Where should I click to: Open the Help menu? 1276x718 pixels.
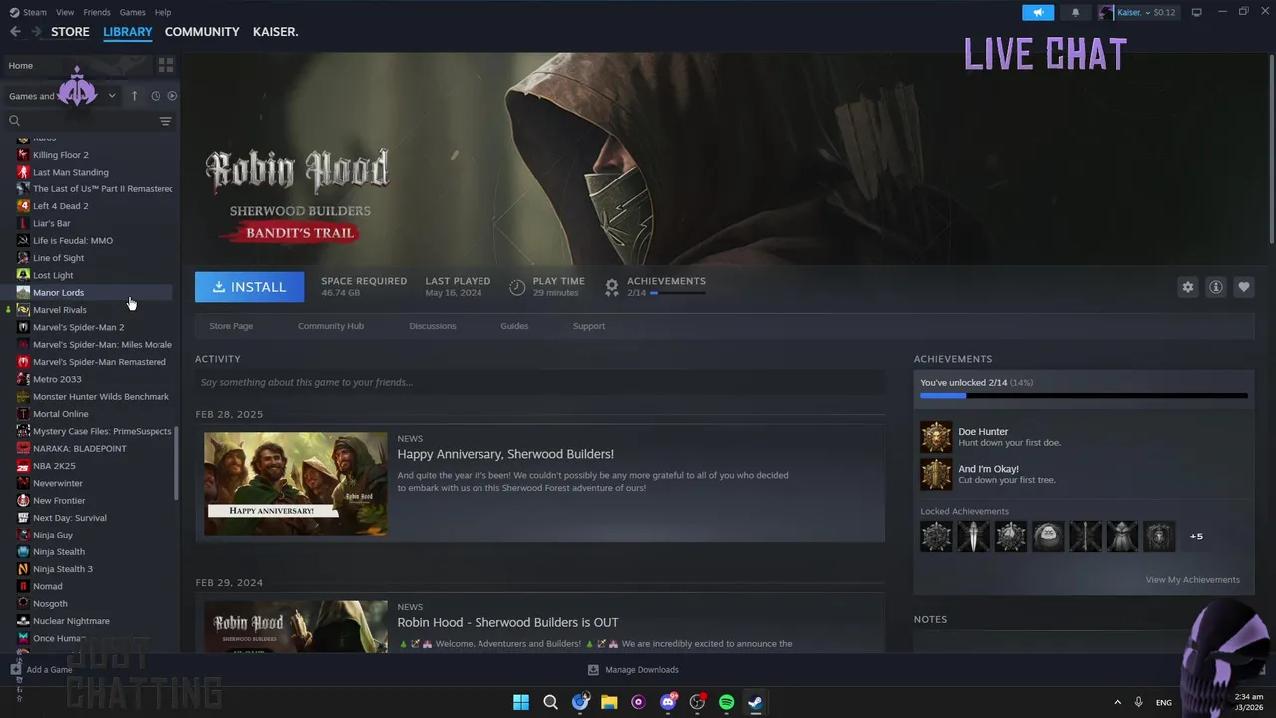tap(162, 12)
